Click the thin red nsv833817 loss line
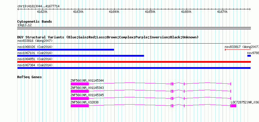This screenshot has height=122, width=259. 238,50
